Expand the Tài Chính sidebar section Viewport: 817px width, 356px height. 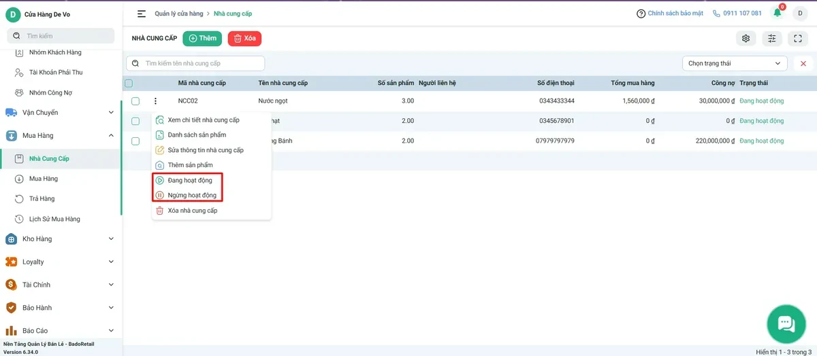(111, 285)
